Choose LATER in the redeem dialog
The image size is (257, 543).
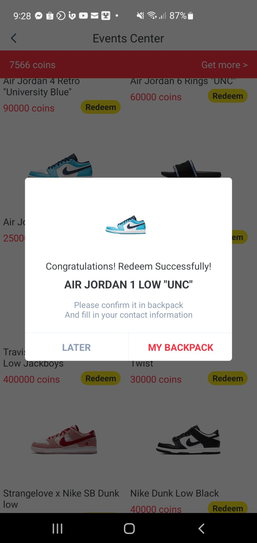point(77,347)
